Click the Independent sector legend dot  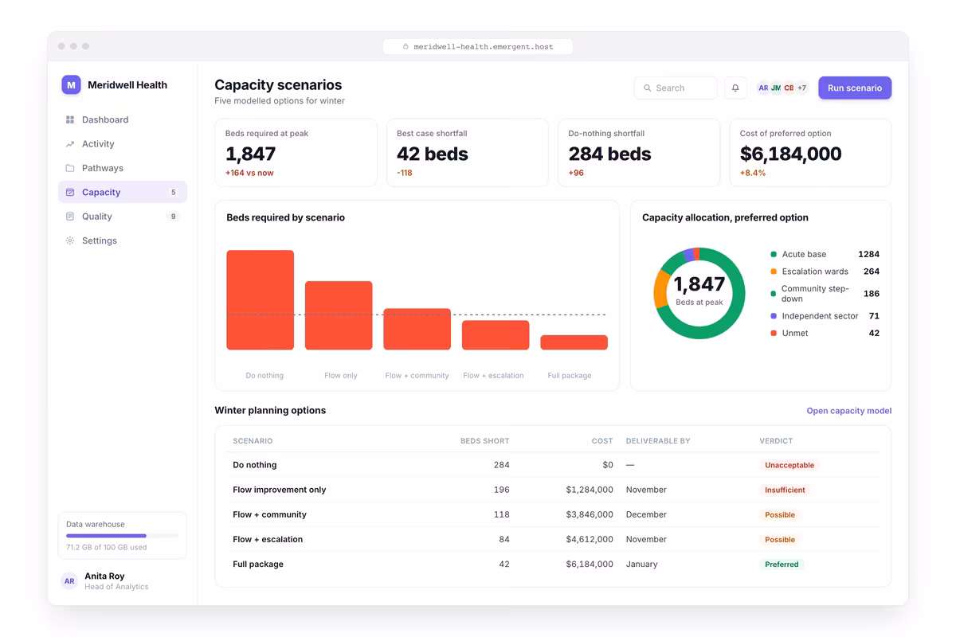tap(774, 316)
